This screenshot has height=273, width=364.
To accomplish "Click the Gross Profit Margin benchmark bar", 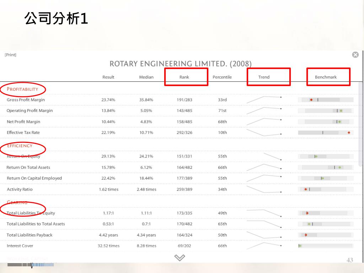I will (326, 100).
